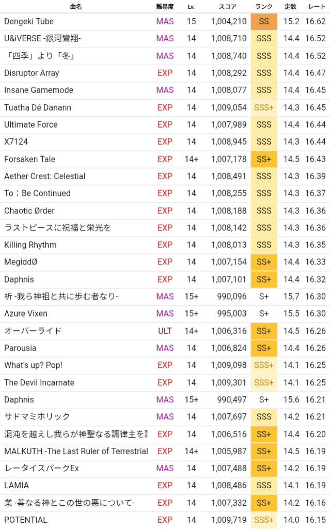330x529 pixels.
Task: Open the Dengeki Tube song title
Action: coord(29,22)
